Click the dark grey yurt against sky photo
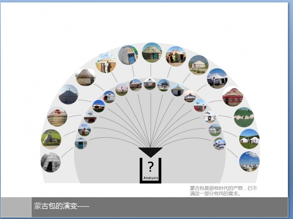This screenshot has height=219, width=293. point(68,94)
